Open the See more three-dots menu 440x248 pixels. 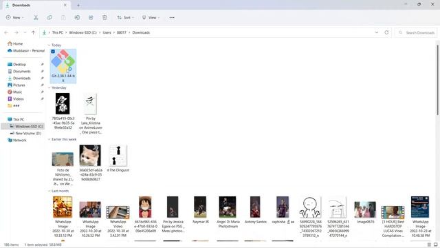[172, 17]
